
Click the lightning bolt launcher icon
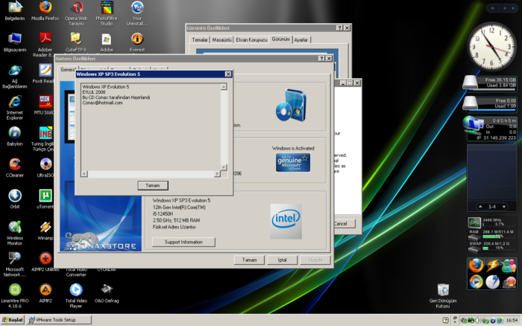point(492,265)
